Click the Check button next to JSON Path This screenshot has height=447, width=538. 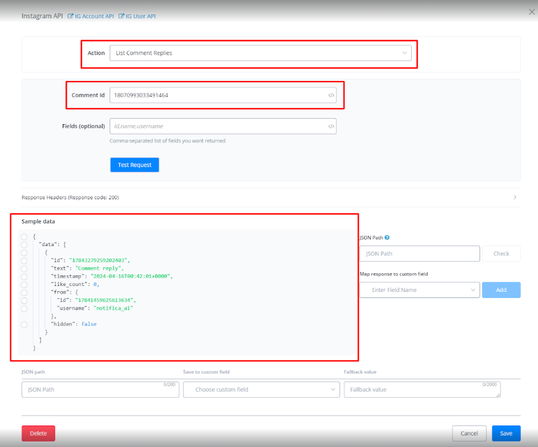(x=501, y=254)
